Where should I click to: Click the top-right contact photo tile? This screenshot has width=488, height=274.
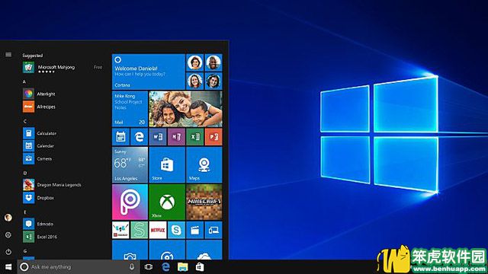pos(213,62)
